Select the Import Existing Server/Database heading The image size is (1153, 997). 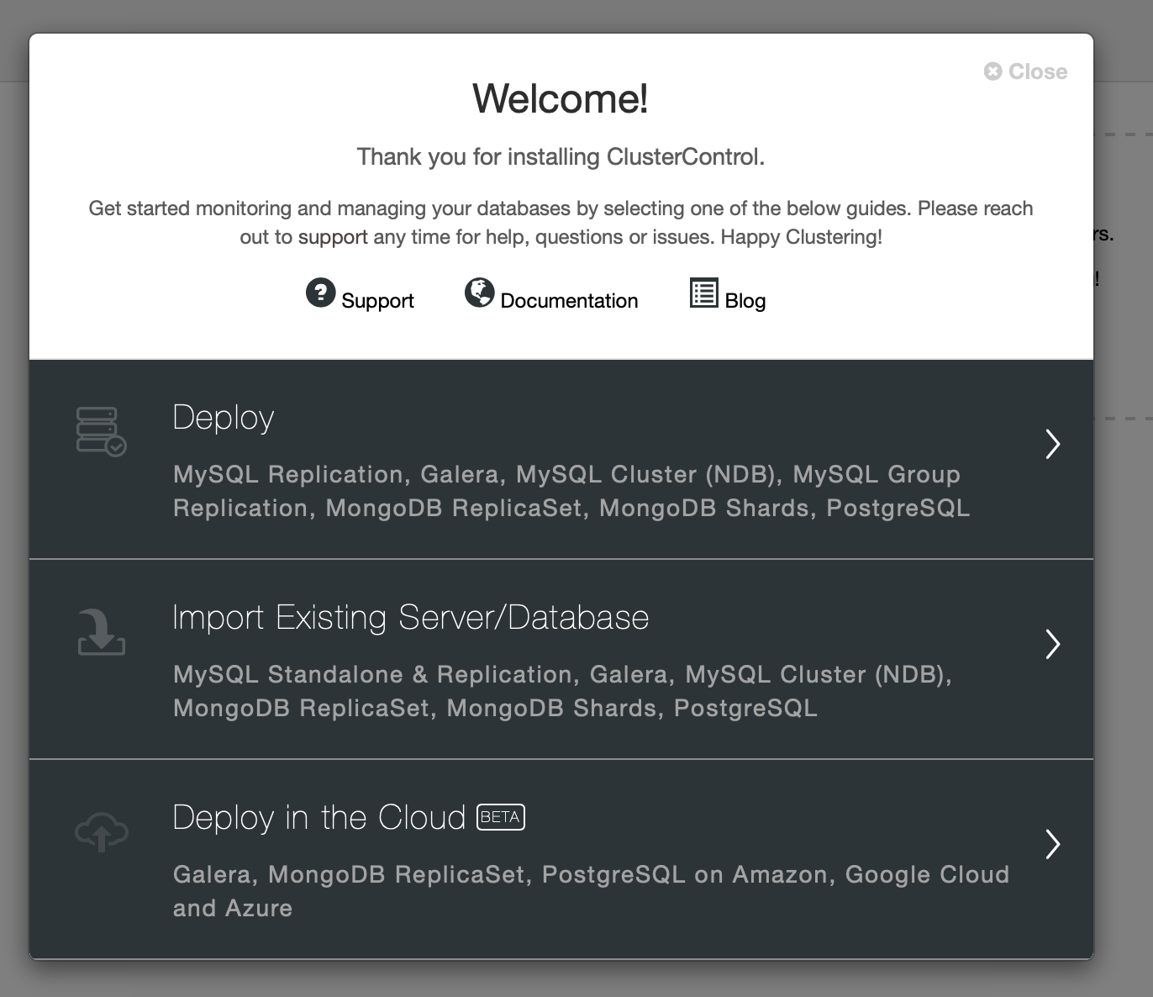411,618
